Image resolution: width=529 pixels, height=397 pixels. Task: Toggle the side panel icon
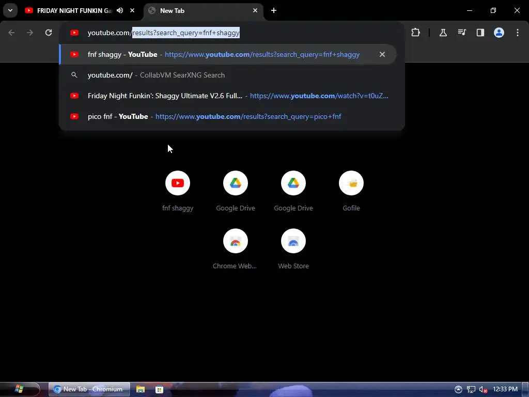click(480, 33)
